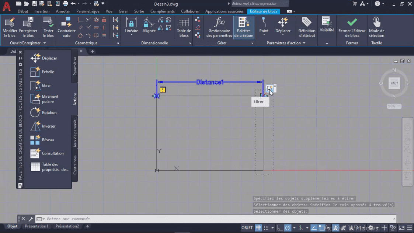Expand the Linéaire constraint dropdown arrow
This screenshot has height=233, width=414.
point(131,34)
